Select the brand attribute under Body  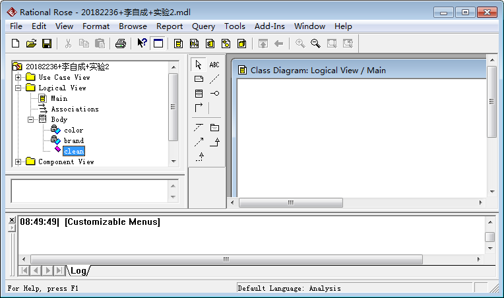[74, 141]
